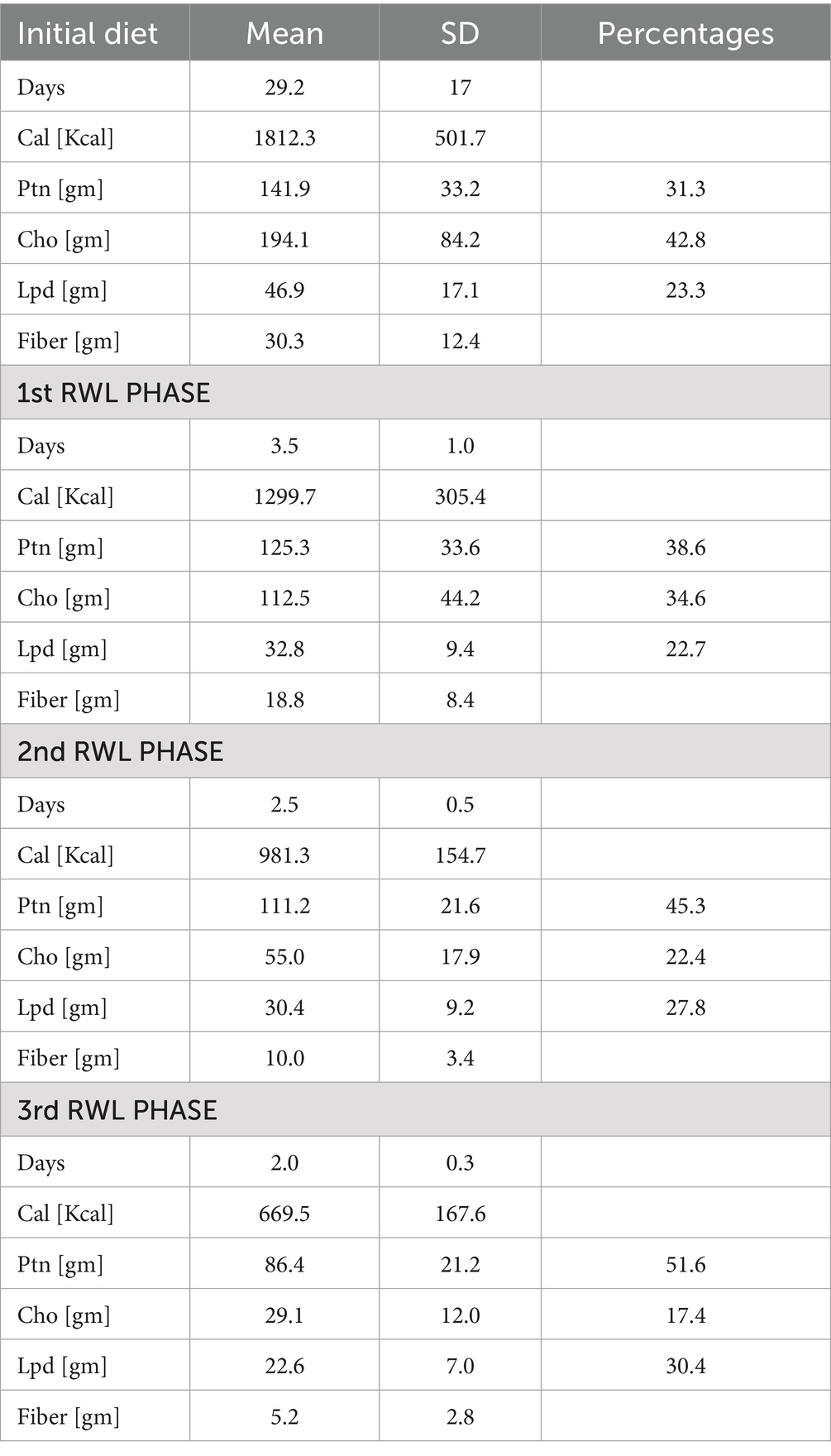Click carbohydrate percentage 42.8 cell

(x=685, y=239)
